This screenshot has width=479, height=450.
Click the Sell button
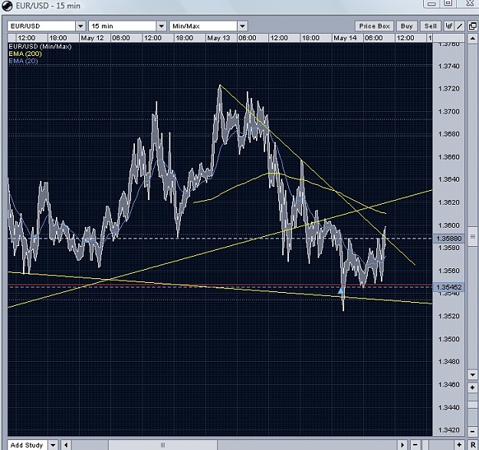pos(431,26)
